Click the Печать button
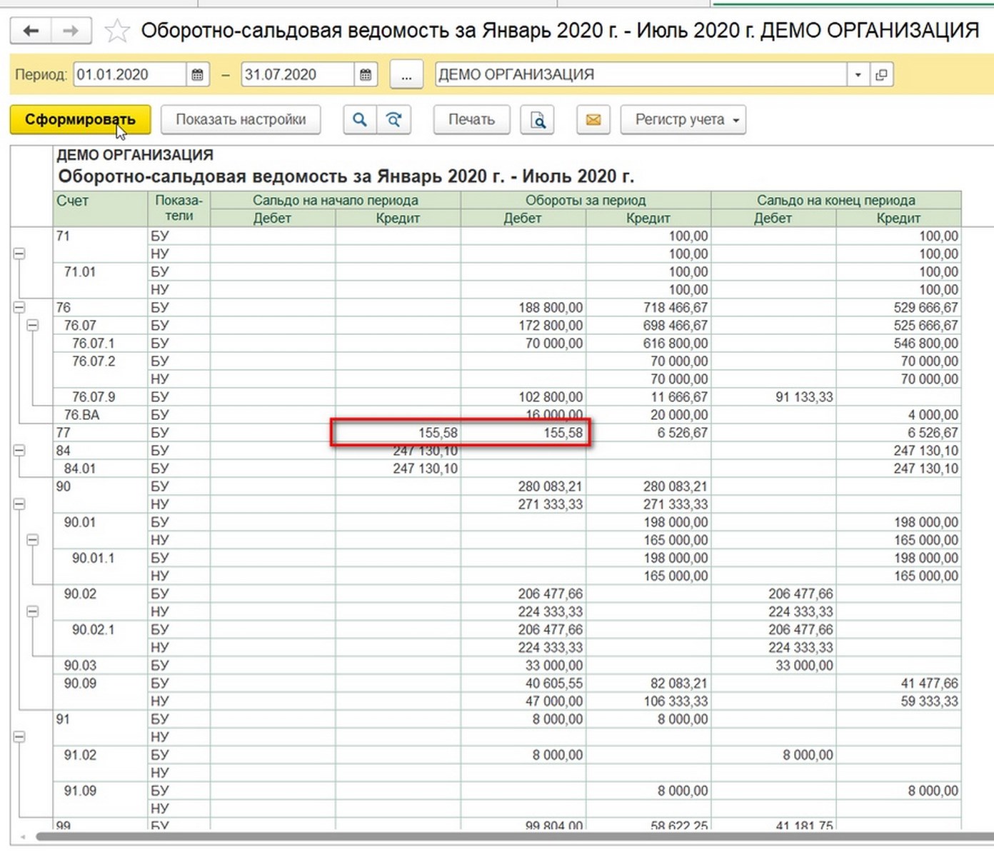Screen dimensions: 994x857 tap(471, 119)
